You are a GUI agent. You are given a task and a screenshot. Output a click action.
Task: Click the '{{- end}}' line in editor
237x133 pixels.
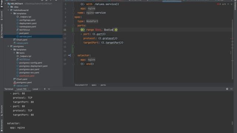(x=87, y=64)
